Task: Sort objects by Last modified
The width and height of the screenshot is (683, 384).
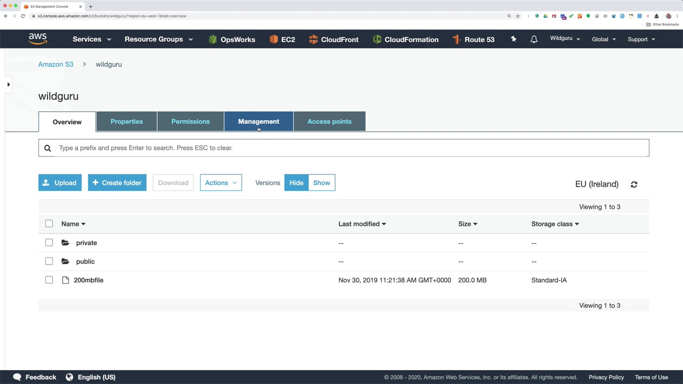Action: click(362, 224)
